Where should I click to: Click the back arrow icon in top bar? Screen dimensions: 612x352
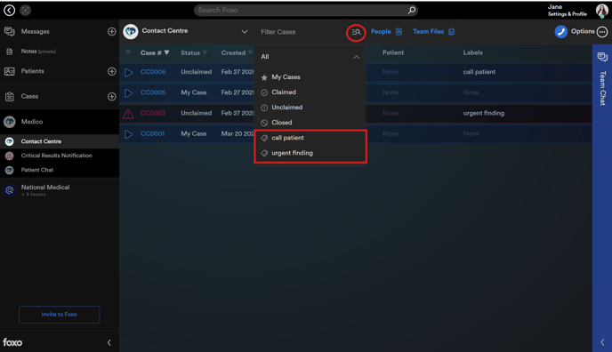[10, 10]
